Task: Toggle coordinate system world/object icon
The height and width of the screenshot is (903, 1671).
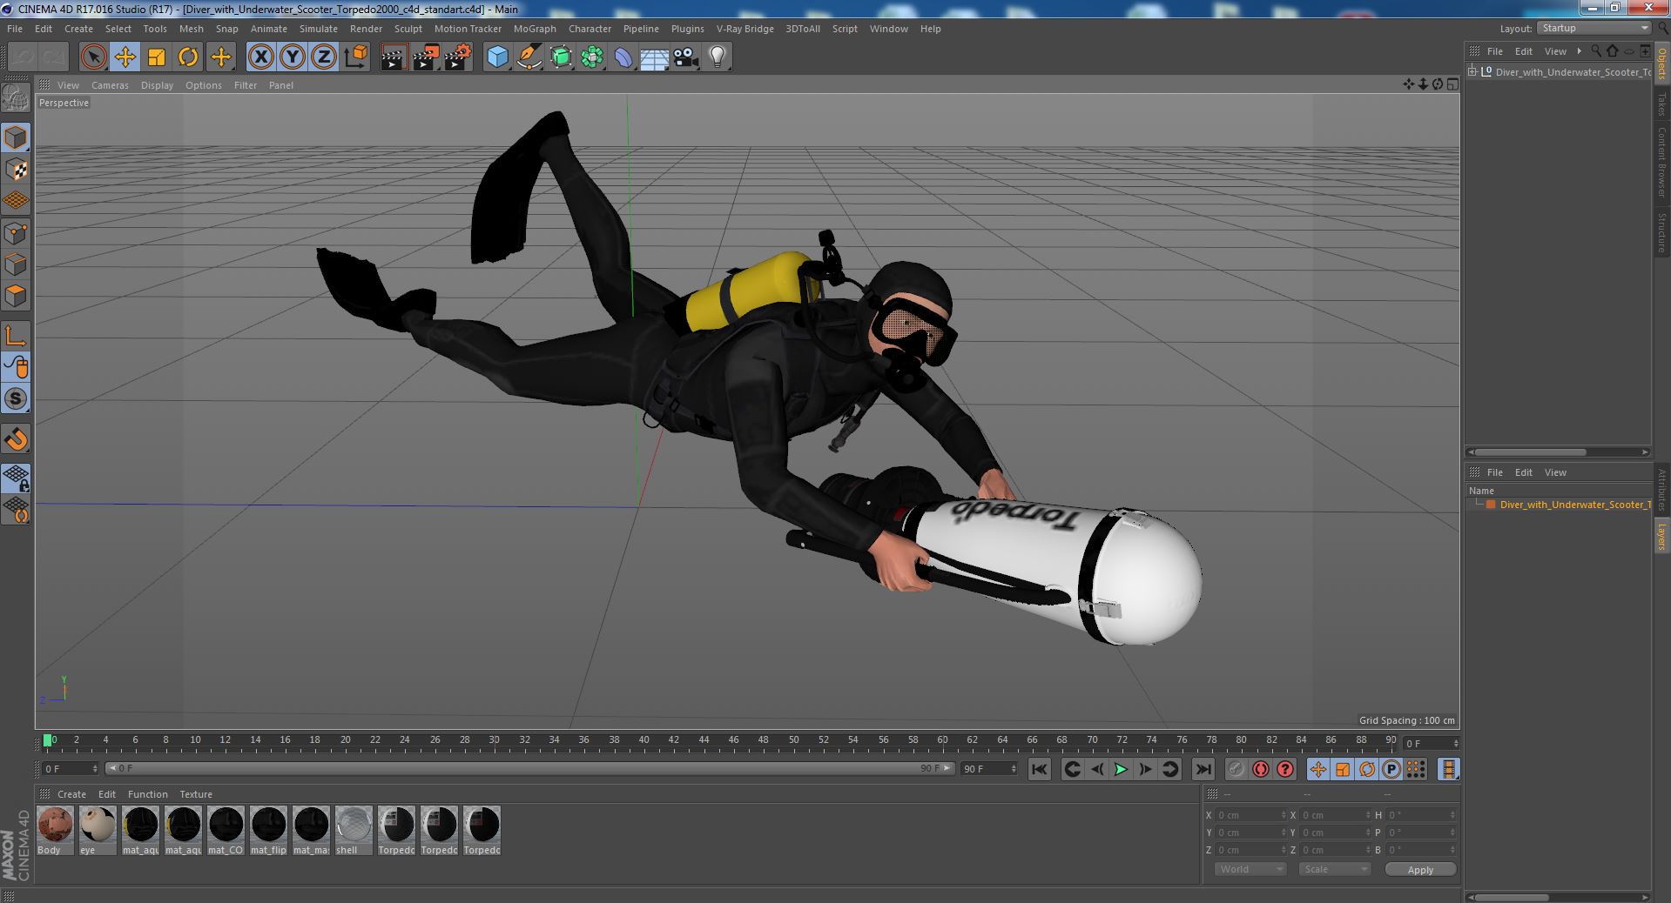Action: click(356, 57)
